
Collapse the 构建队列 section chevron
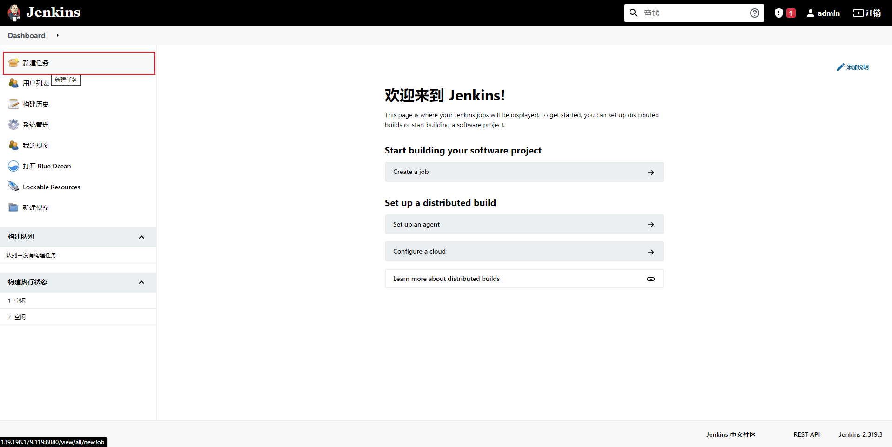pos(141,237)
